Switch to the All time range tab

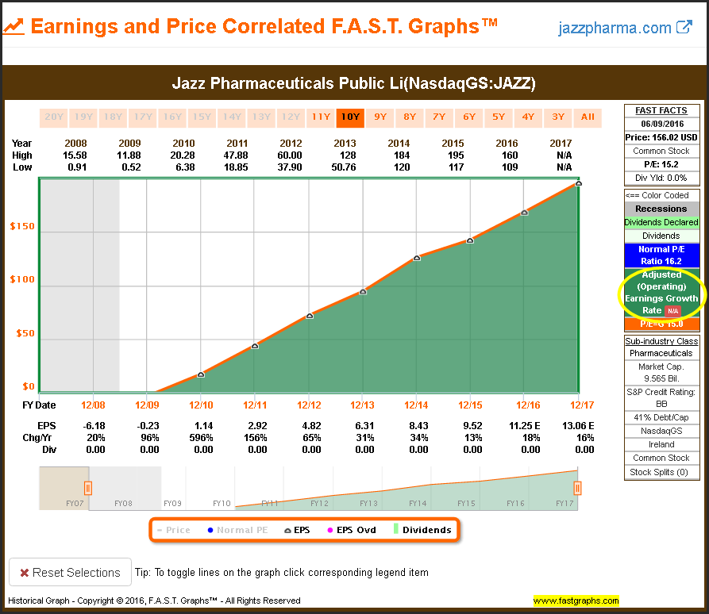point(588,117)
